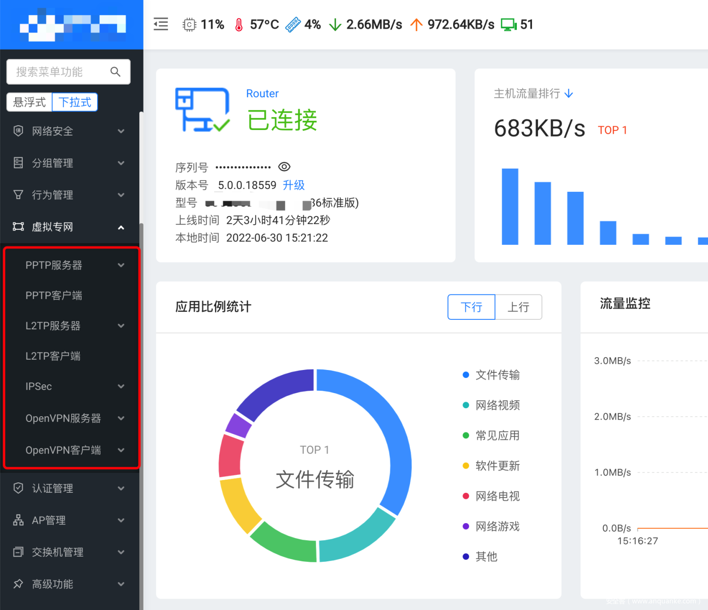Reveal the serial number with eye icon

tap(284, 167)
